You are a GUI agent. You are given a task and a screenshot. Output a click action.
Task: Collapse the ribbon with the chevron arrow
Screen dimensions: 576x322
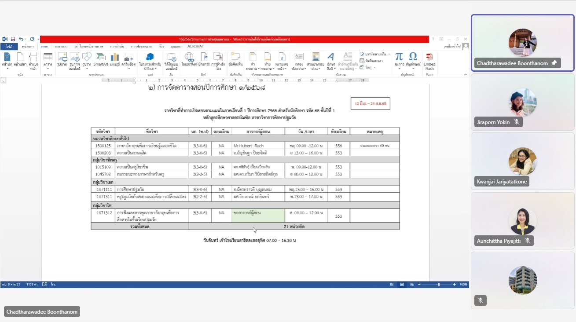click(466, 75)
